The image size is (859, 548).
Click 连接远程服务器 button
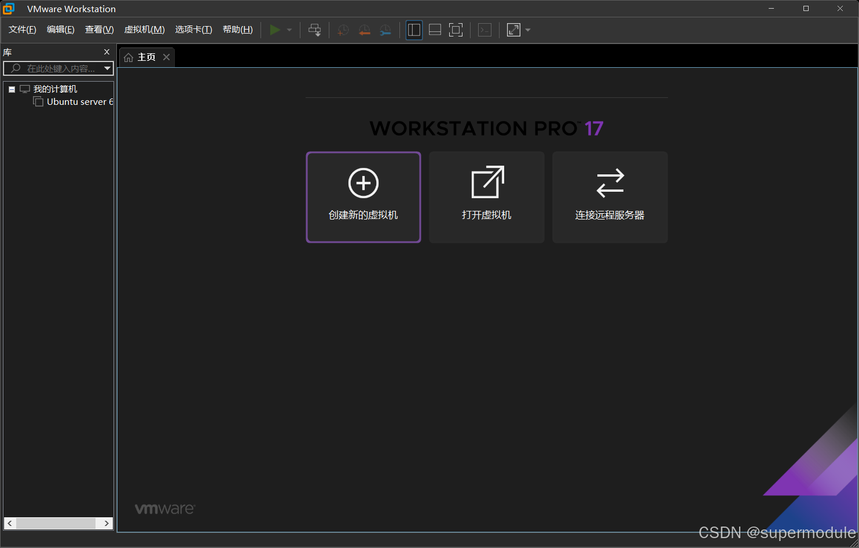[610, 197]
